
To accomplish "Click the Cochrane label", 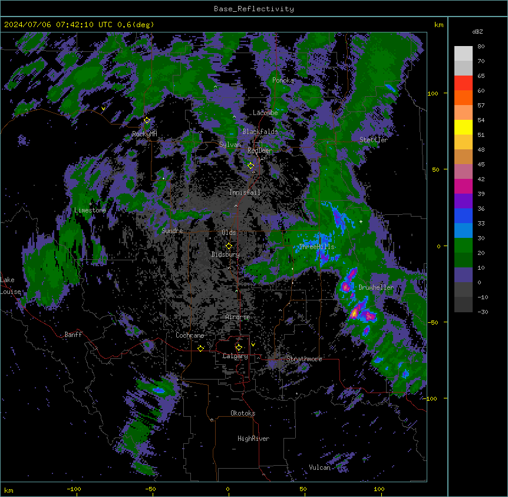I will (190, 335).
